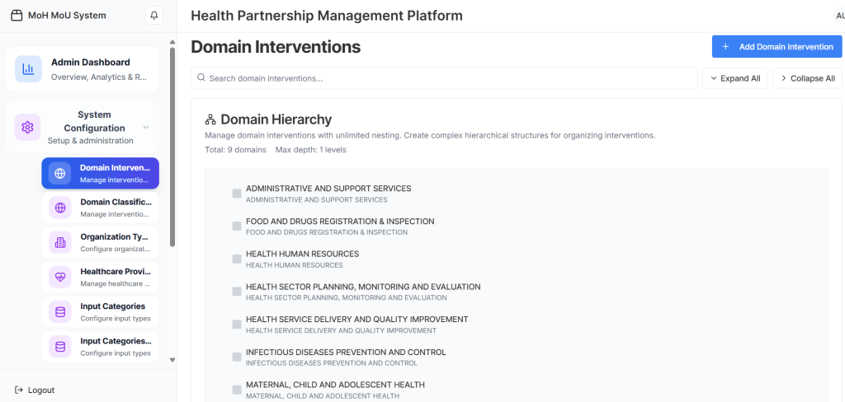This screenshot has width=845, height=402.
Task: Click the MoH MoU System briefcase icon
Action: click(17, 16)
